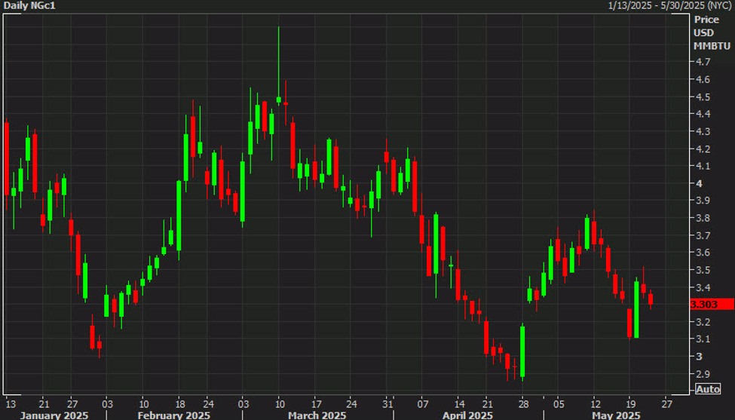Screen dimensions: 735x420
Task: Click the 2.9 price axis label
Action: 703,374
